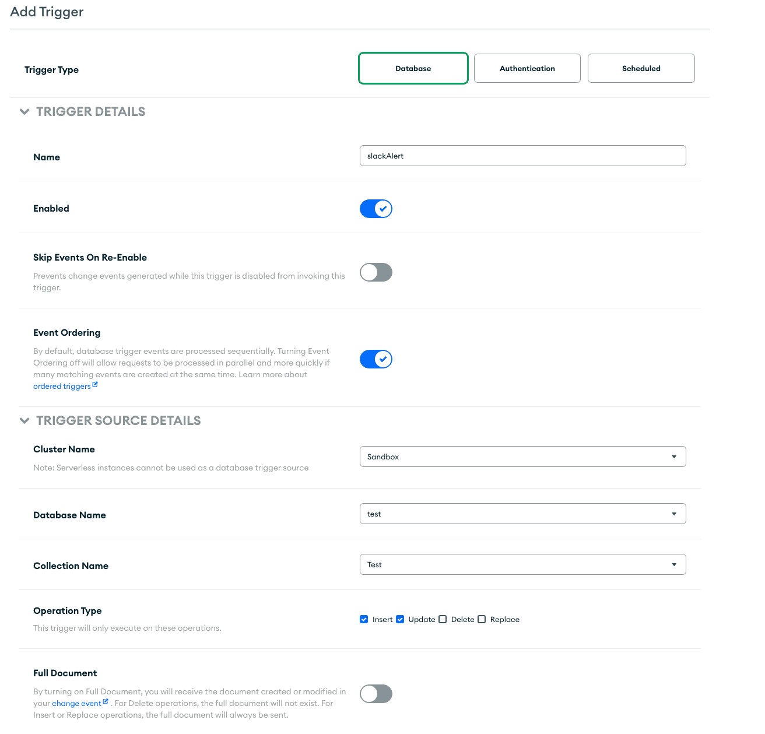765x734 pixels.
Task: Check the Replace operation checkbox
Action: tap(482, 619)
